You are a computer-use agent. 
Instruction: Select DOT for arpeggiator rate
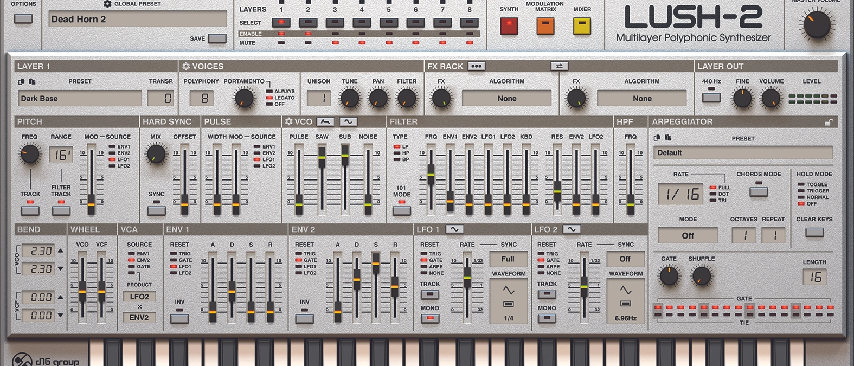coord(720,194)
